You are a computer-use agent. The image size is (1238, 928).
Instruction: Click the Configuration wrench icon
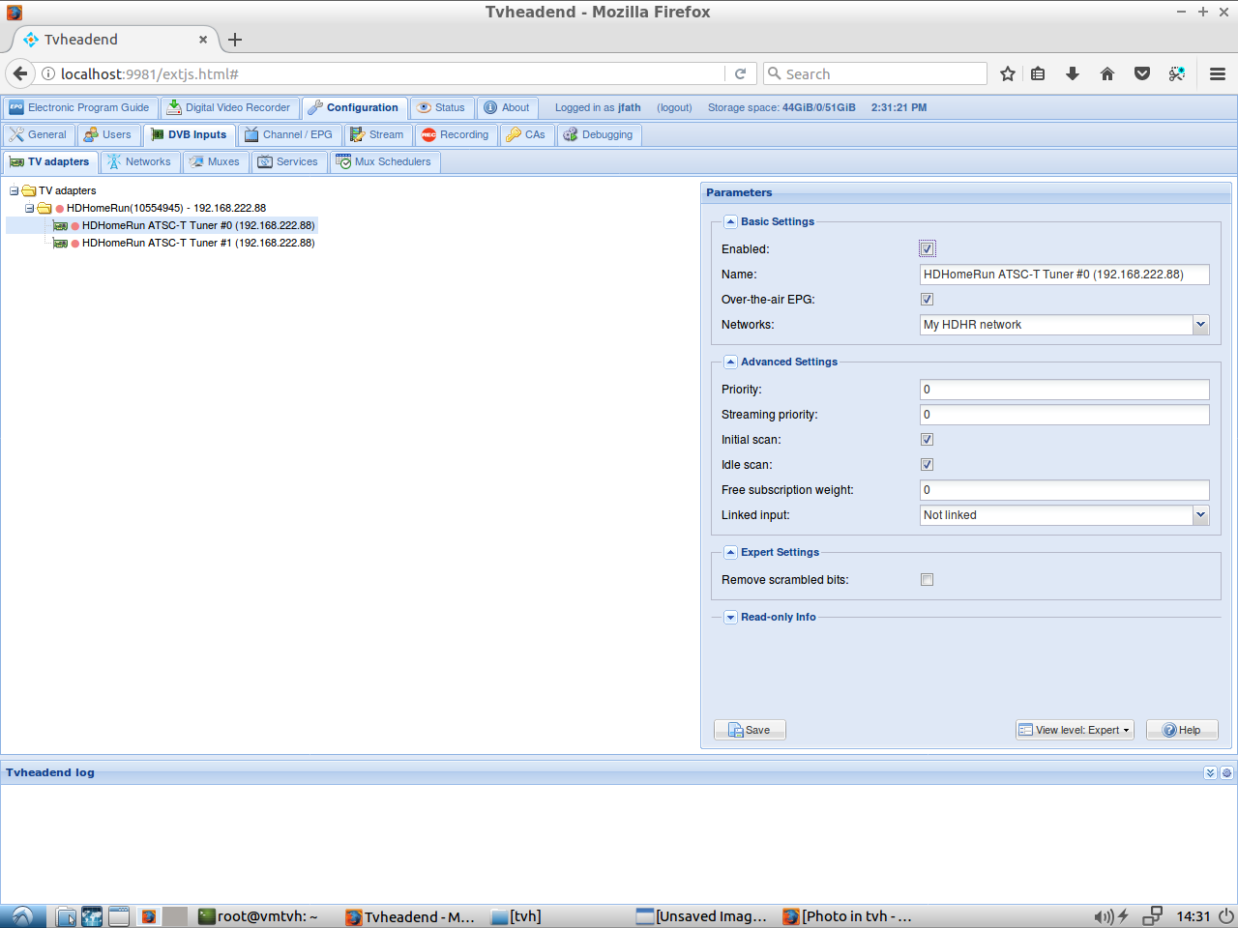(x=317, y=107)
